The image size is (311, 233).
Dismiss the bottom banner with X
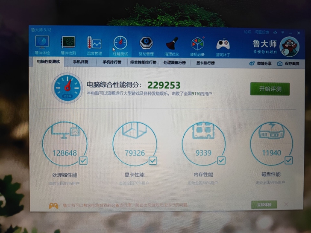click(x=286, y=204)
